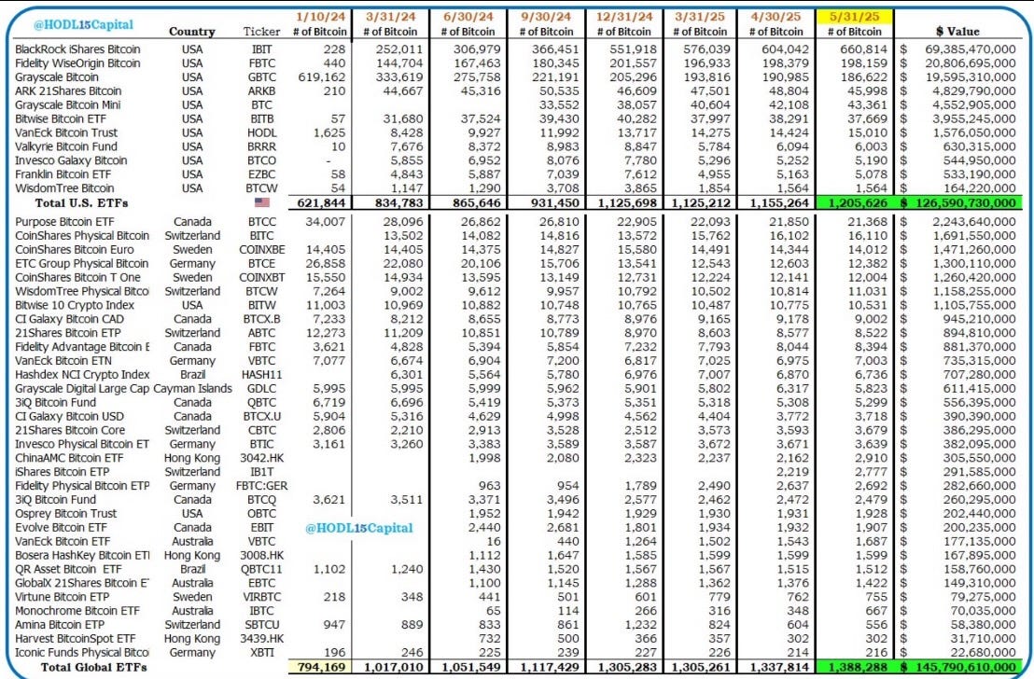Click the "HASH11" ticker cell
Screen dimensions: 1034x679
(262, 374)
